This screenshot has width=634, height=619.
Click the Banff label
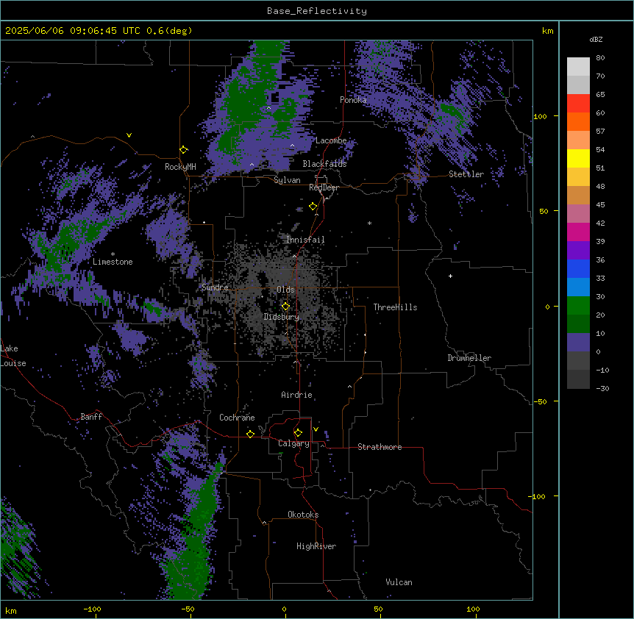point(91,417)
